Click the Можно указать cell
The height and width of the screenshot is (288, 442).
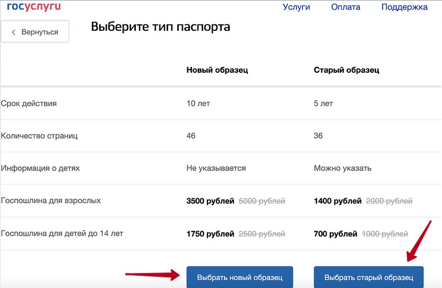(342, 168)
